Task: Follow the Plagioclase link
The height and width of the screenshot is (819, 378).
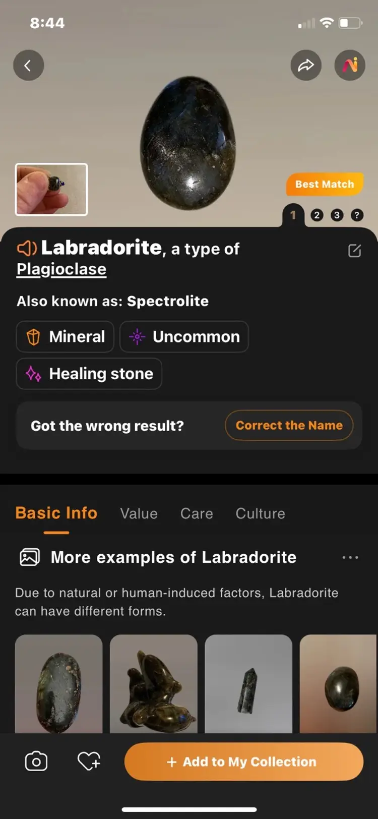Action: pyautogui.click(x=61, y=269)
